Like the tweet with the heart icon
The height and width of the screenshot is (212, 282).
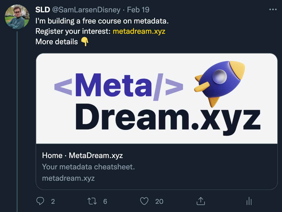click(x=144, y=201)
